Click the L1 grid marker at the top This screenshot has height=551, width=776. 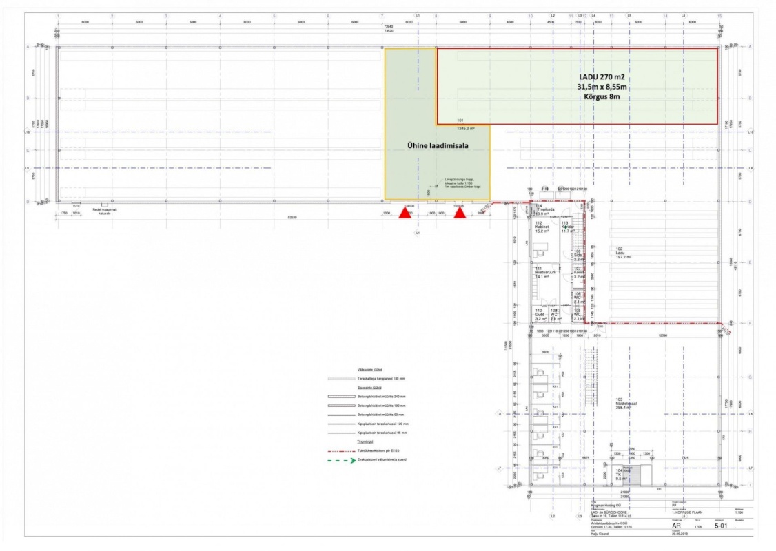click(x=417, y=14)
